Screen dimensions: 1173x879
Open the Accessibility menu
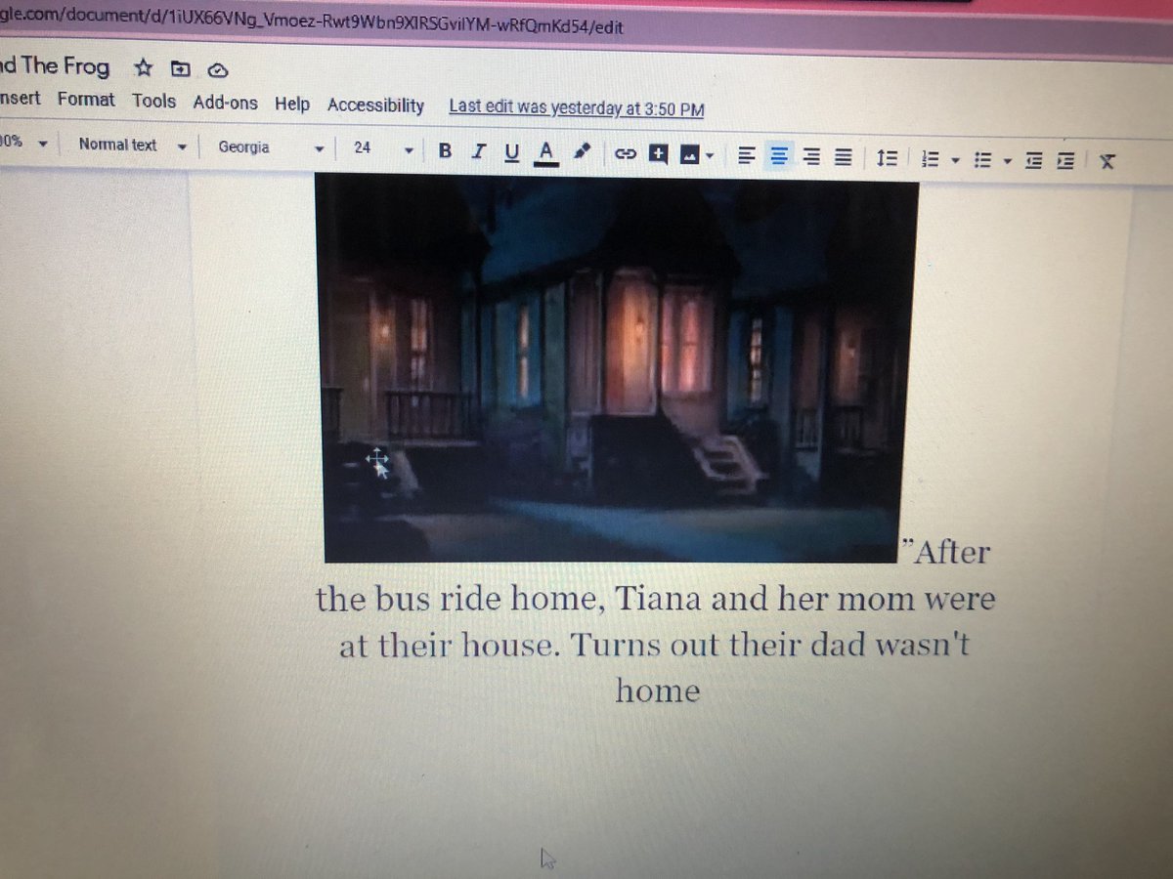point(376,105)
